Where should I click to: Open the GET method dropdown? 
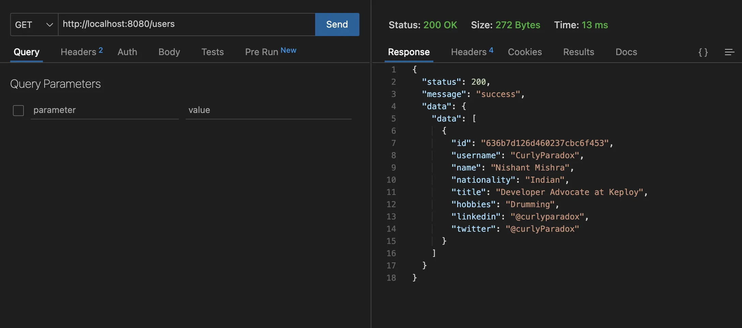[34, 24]
